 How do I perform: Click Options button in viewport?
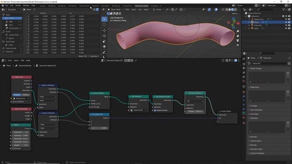coord(235,14)
